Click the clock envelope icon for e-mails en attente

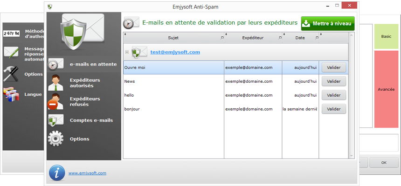click(x=56, y=64)
